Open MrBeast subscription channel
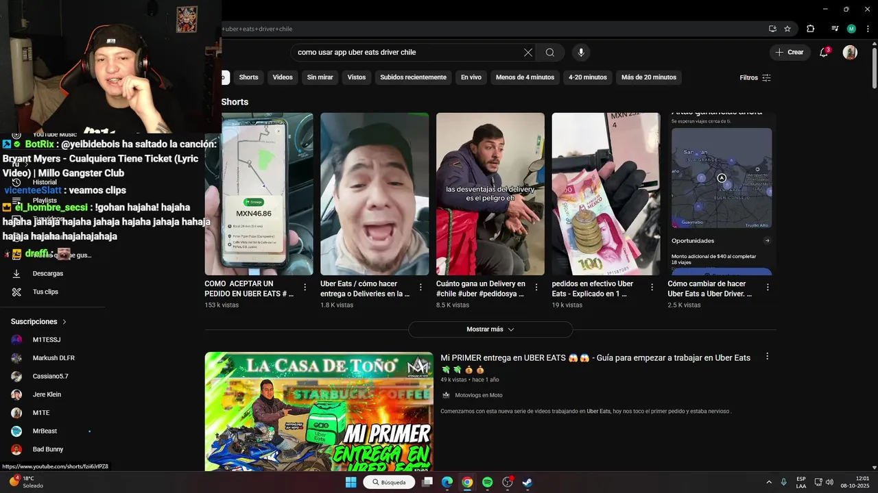Viewport: 878px width, 493px height. point(45,431)
